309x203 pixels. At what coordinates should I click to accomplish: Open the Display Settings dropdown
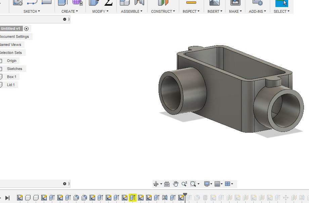pyautogui.click(x=208, y=184)
